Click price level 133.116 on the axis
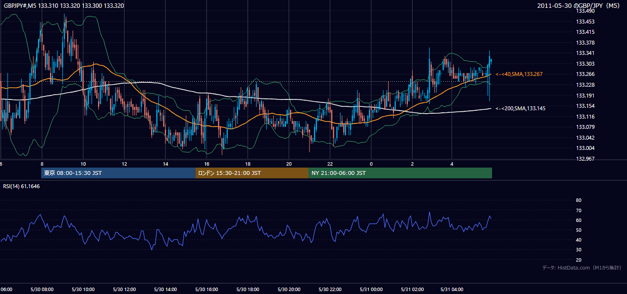This screenshot has width=627, height=294. (x=585, y=117)
